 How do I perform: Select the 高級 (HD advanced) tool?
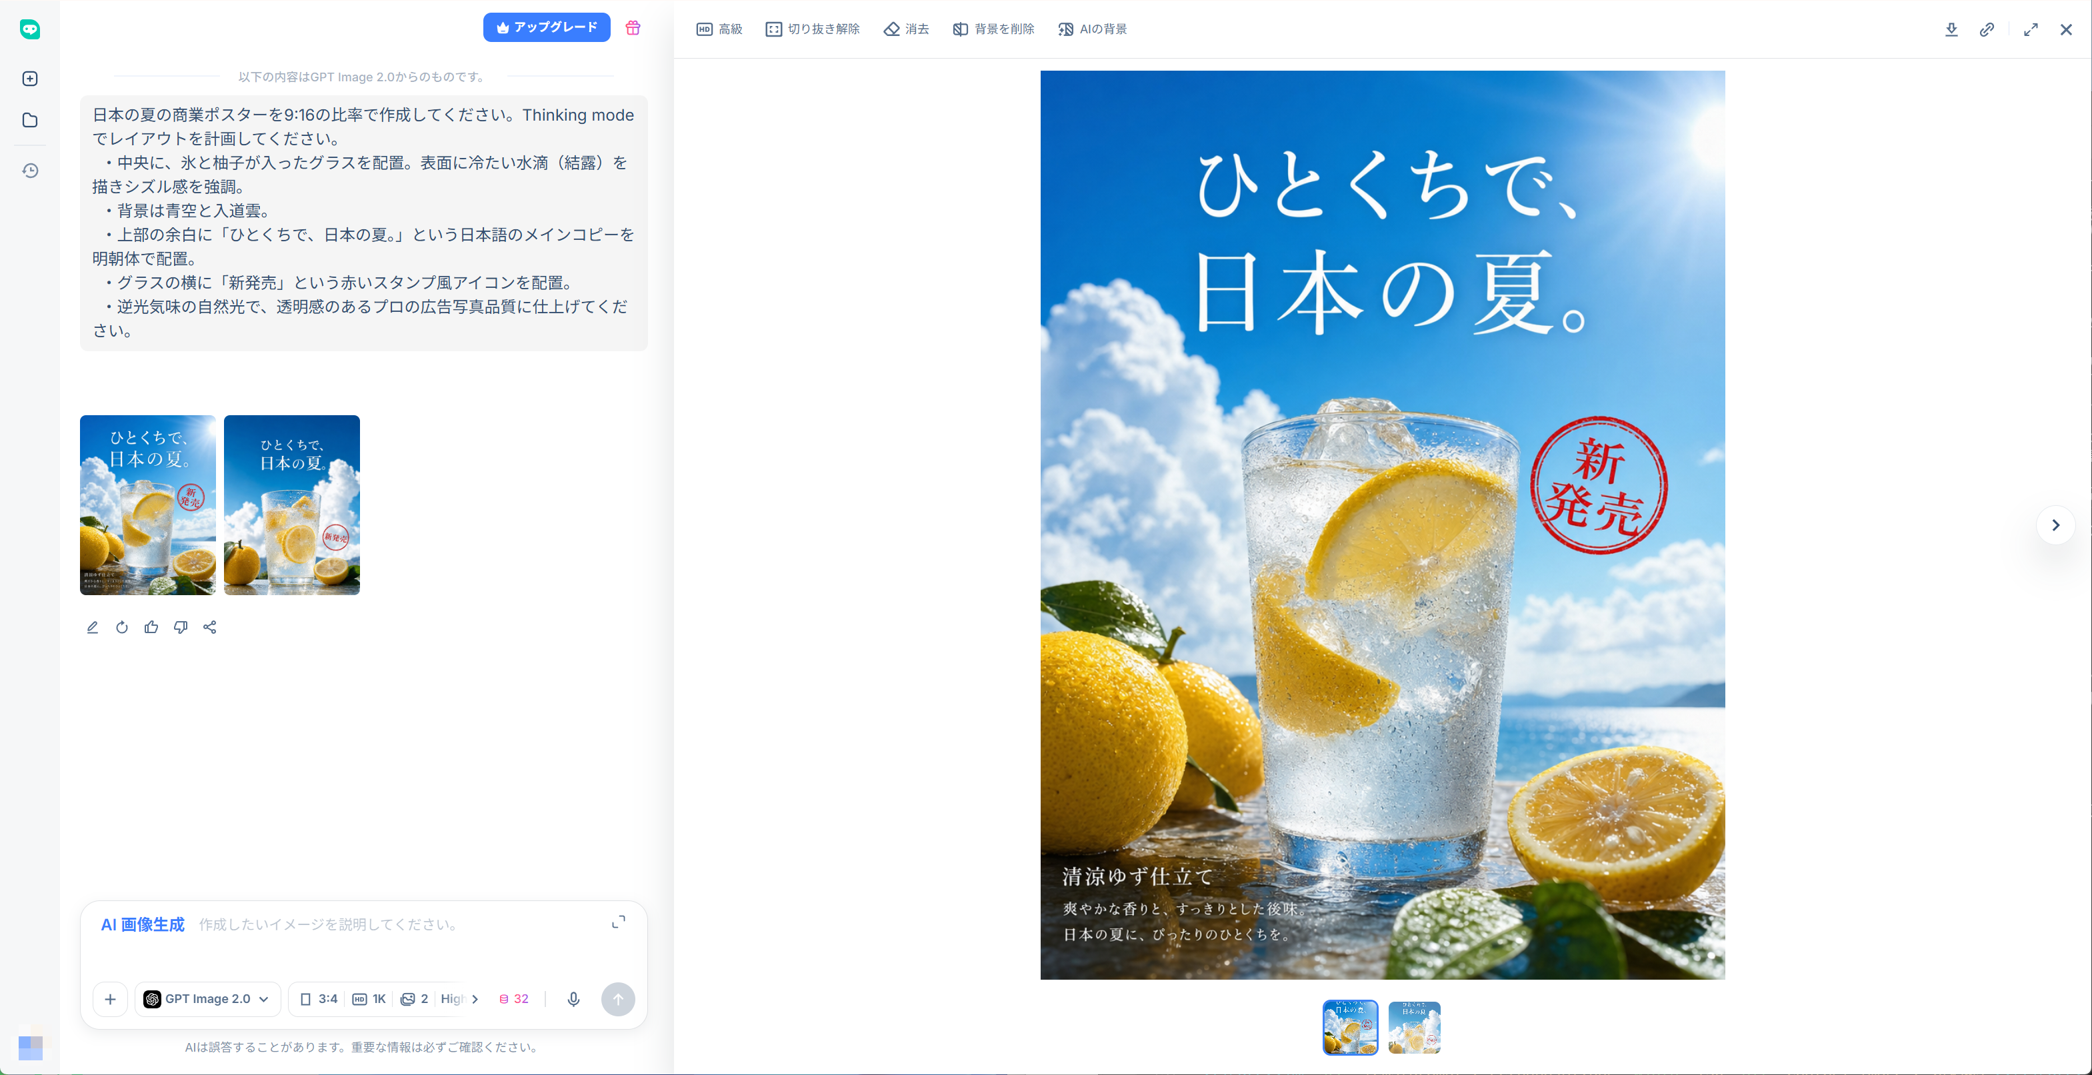click(x=719, y=29)
